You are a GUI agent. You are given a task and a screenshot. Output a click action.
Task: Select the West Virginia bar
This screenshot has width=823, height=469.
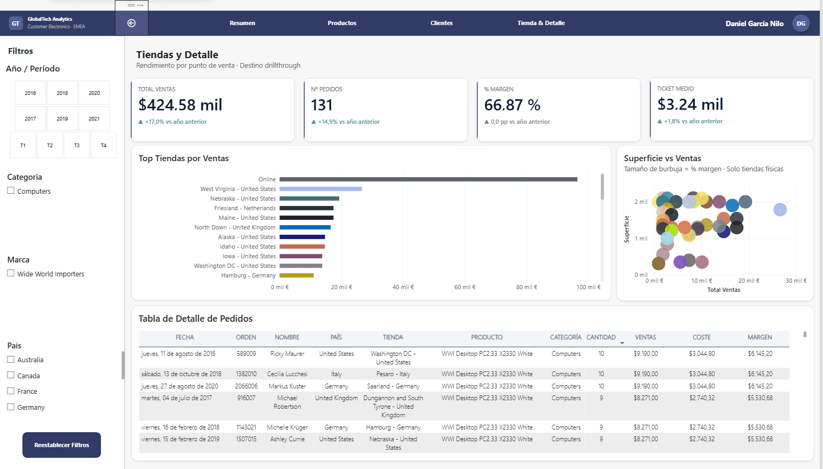320,189
